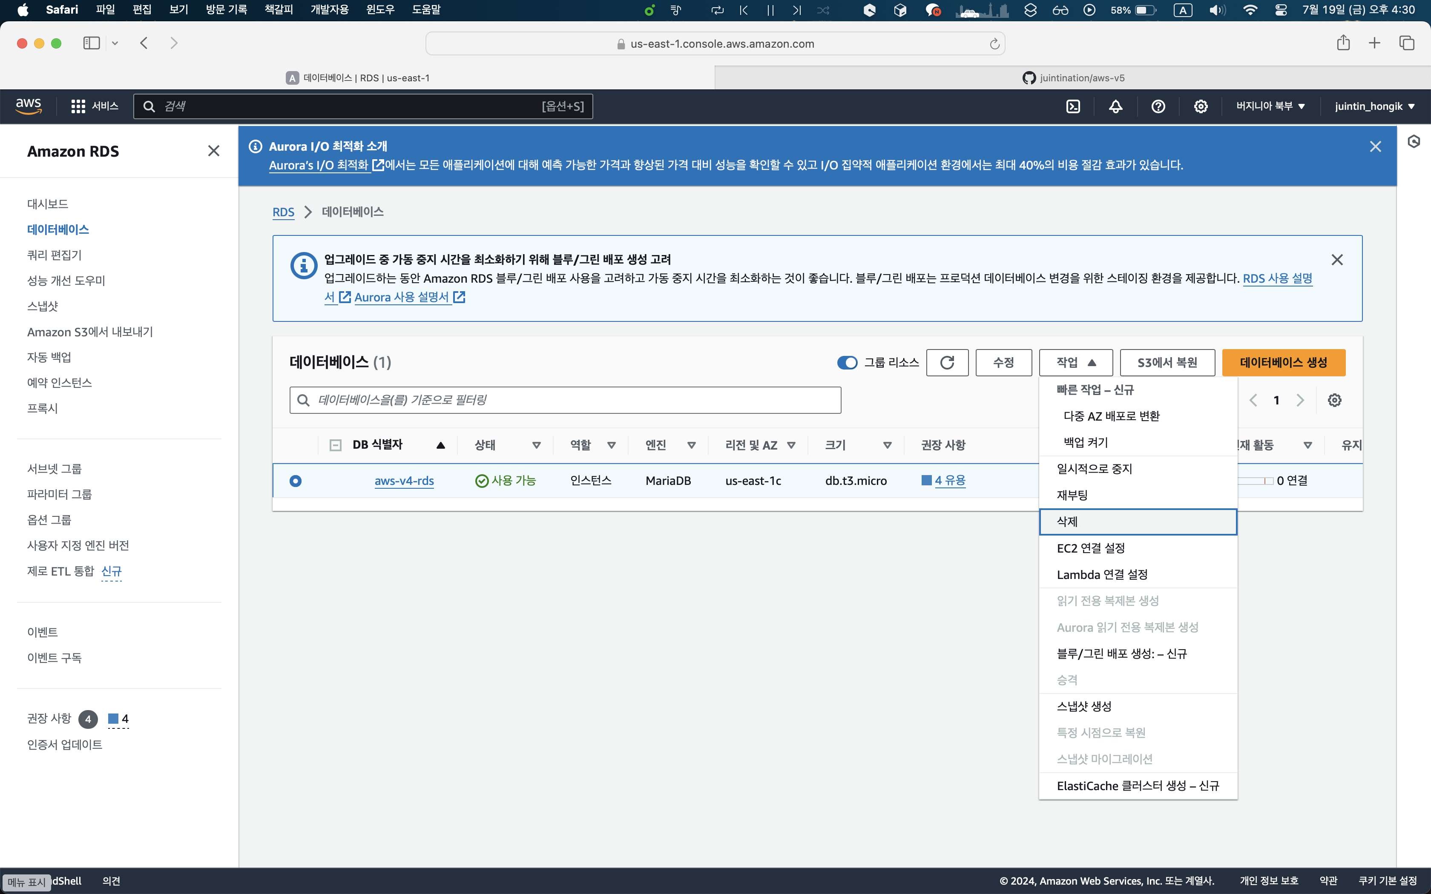Open AWS CloudShell icon in top bar
The image size is (1431, 894).
tap(1073, 106)
